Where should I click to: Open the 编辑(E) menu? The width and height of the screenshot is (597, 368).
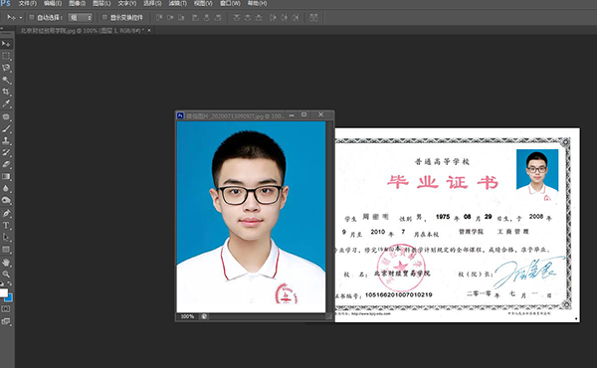(x=53, y=3)
